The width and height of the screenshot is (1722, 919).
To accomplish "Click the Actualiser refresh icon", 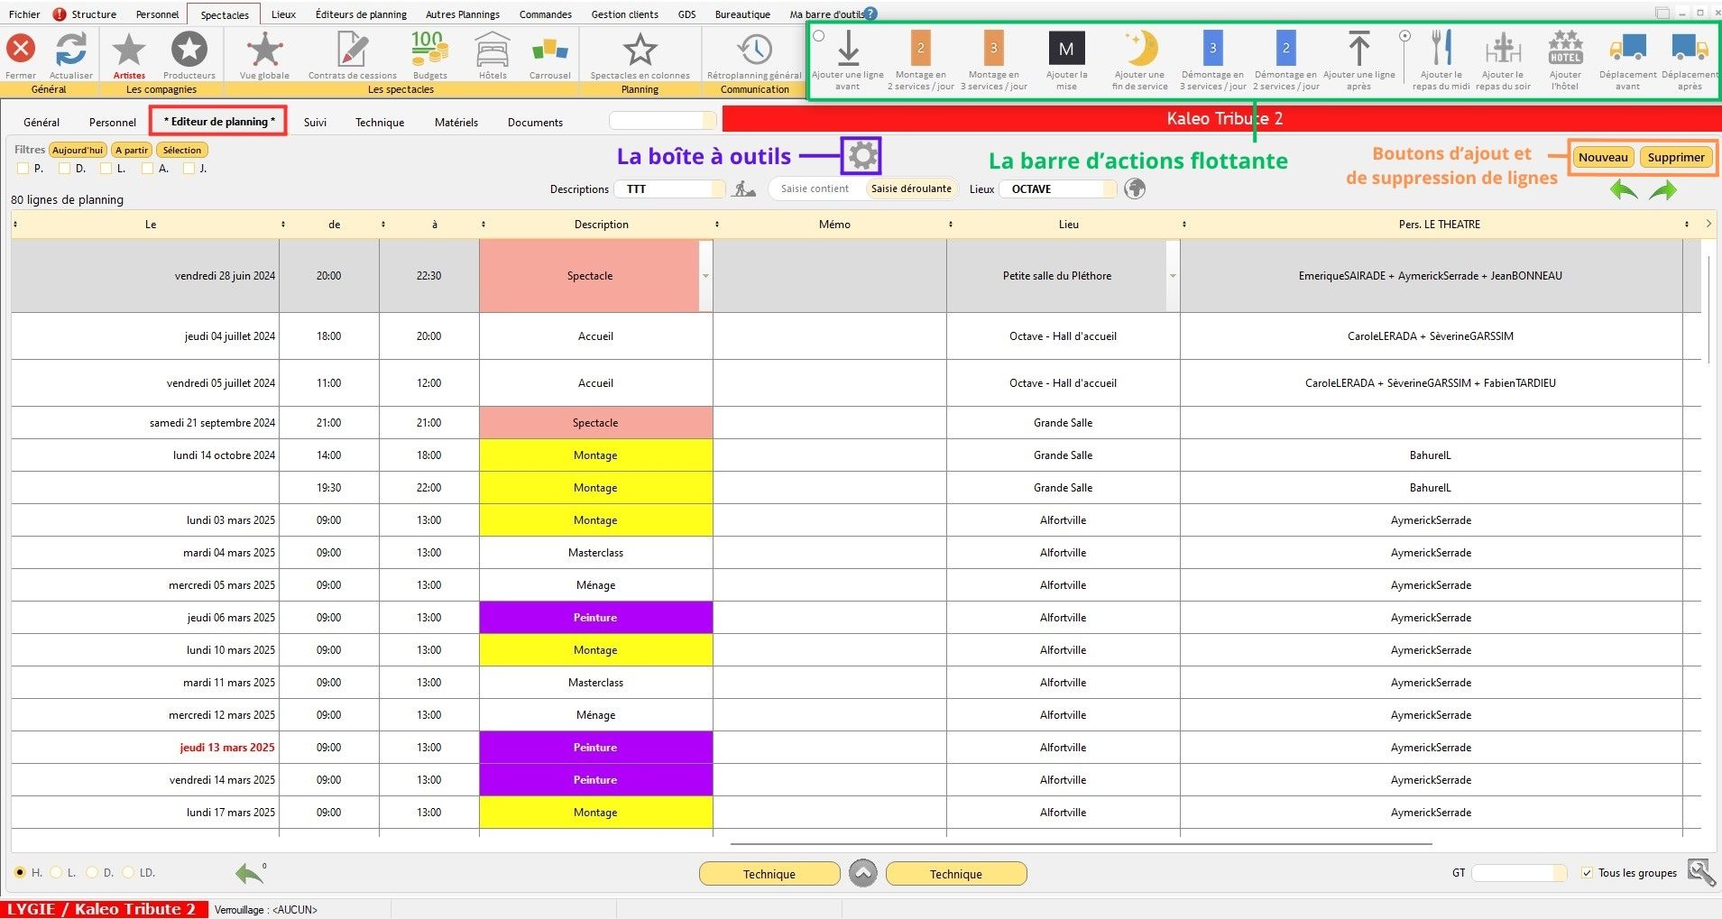I will 71,50.
